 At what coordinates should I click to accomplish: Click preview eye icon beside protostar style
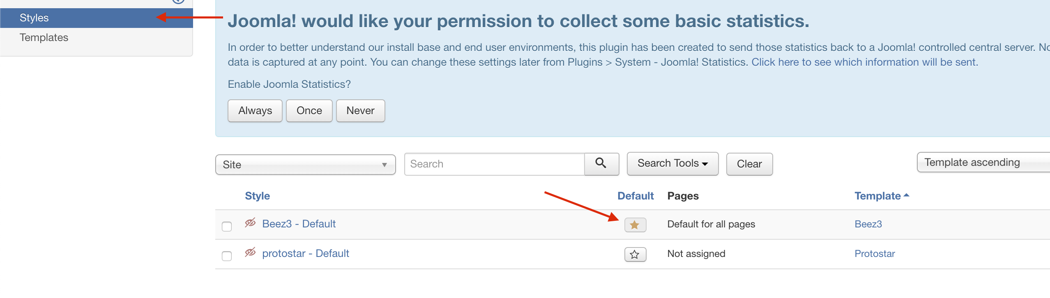click(250, 252)
